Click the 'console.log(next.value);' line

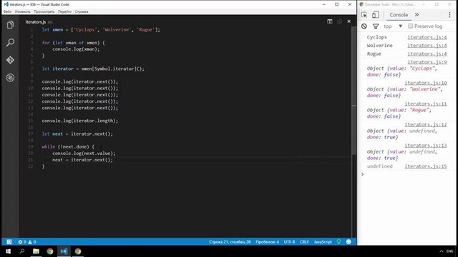point(84,153)
